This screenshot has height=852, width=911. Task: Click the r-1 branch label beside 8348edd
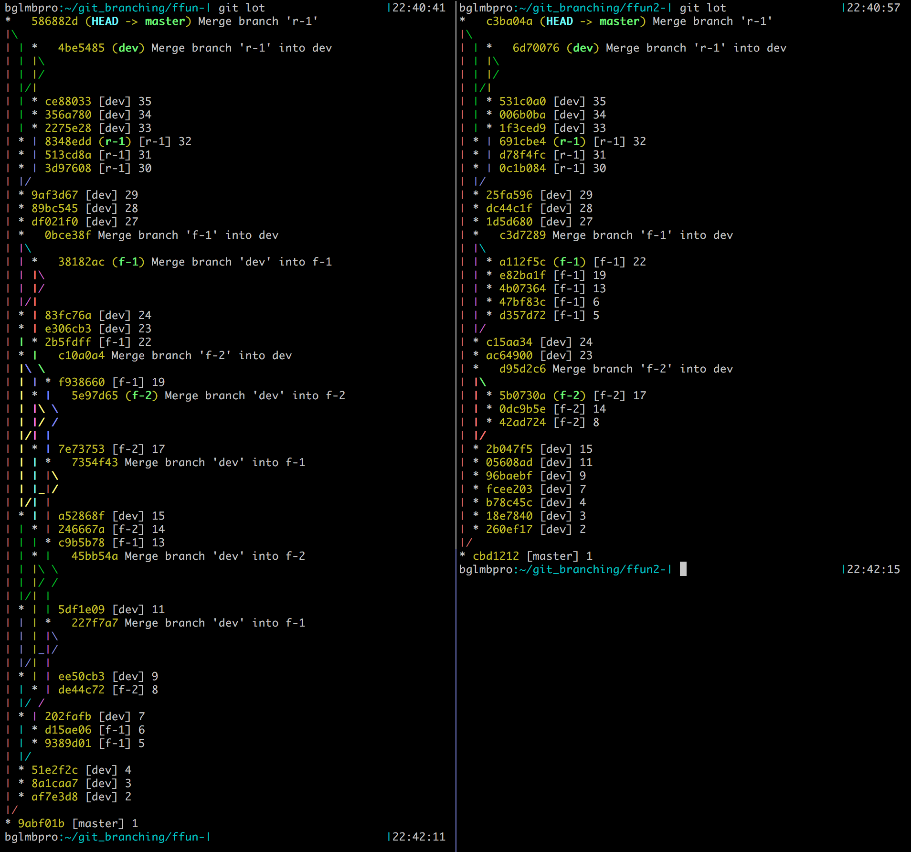(115, 142)
